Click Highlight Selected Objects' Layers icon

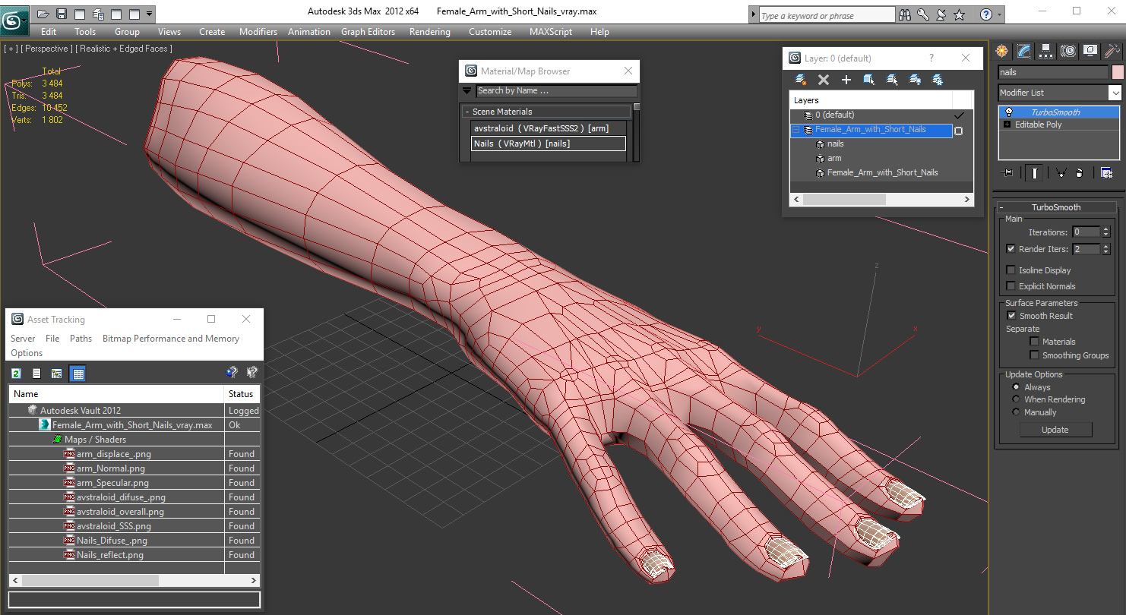(892, 80)
